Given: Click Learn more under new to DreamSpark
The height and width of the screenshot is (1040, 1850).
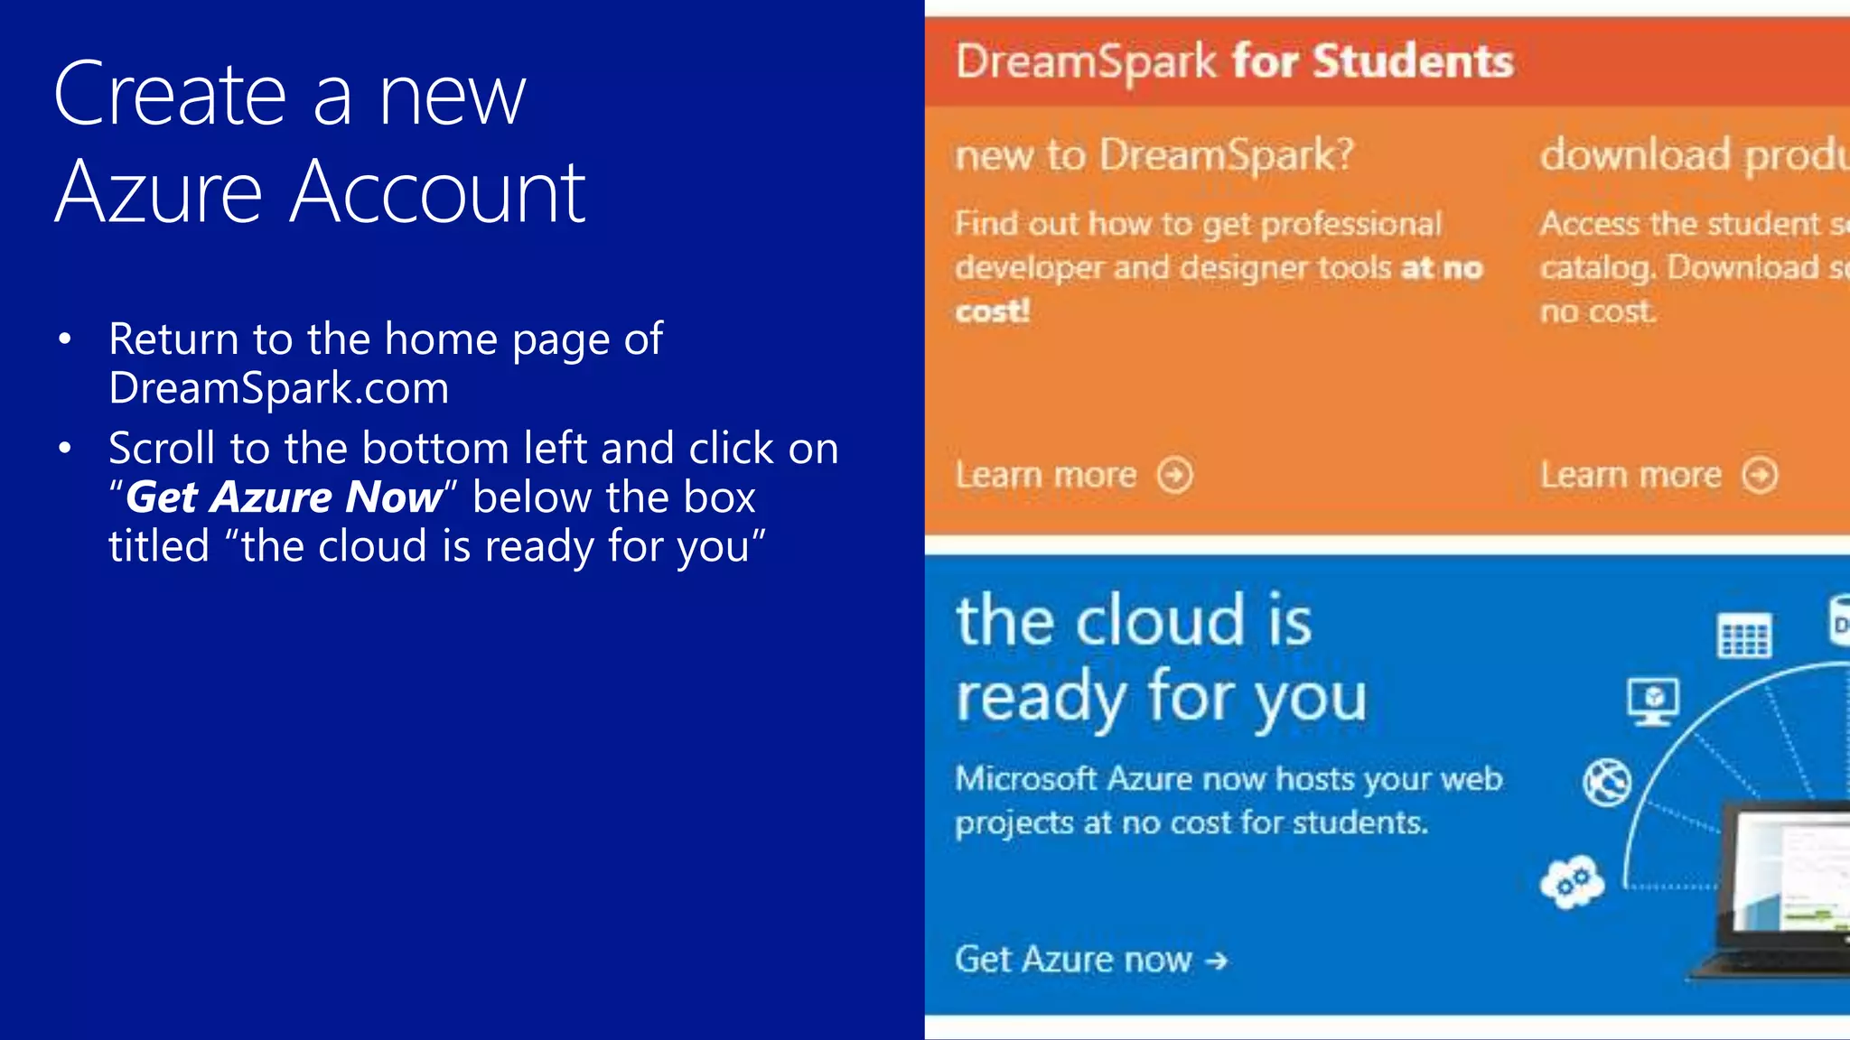Looking at the screenshot, I should point(1046,475).
